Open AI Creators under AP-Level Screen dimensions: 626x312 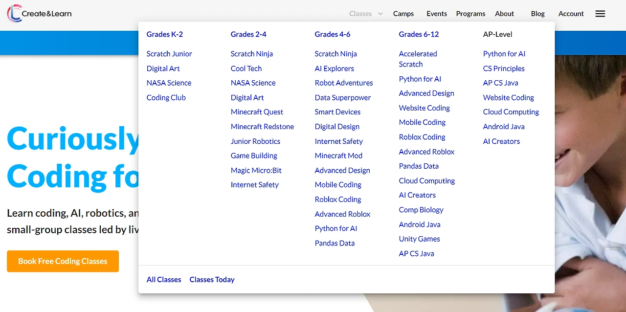click(x=501, y=141)
